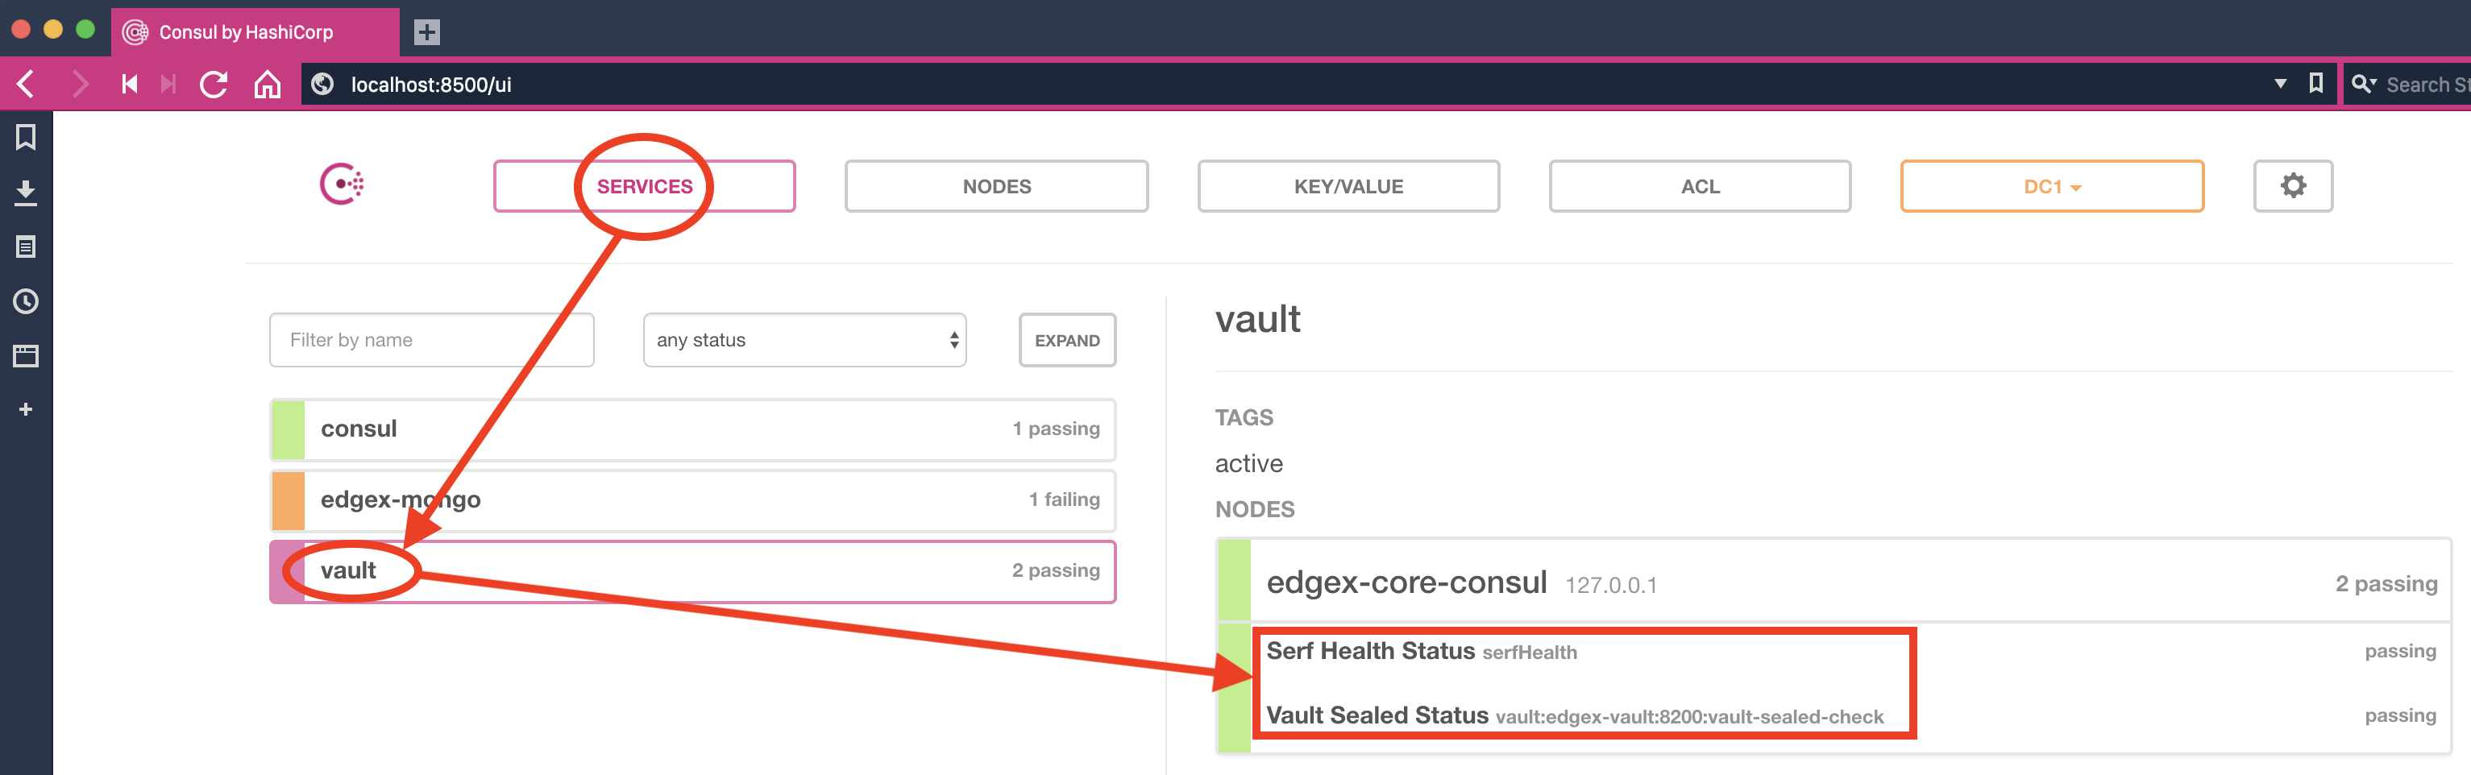Open the any status dropdown
Image resolution: width=2471 pixels, height=775 pixels.
tap(804, 339)
